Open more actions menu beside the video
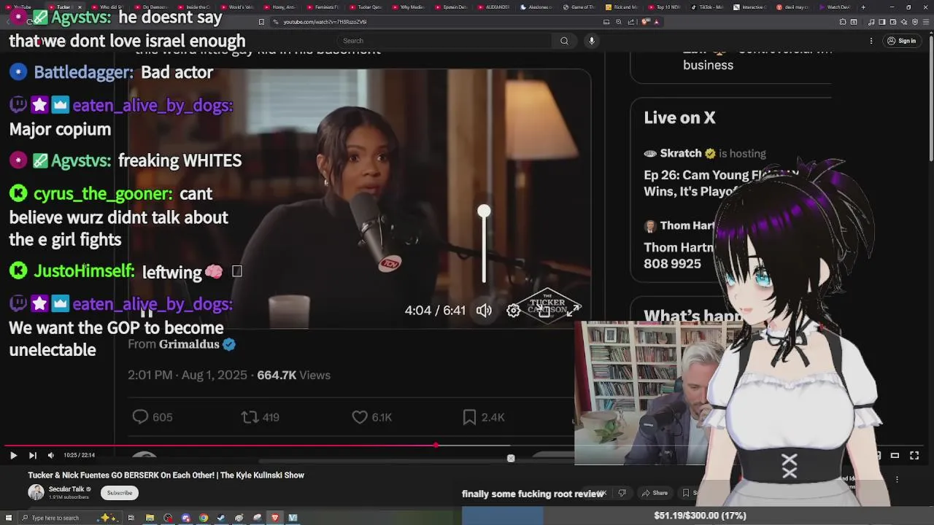The height and width of the screenshot is (525, 934). (897, 479)
